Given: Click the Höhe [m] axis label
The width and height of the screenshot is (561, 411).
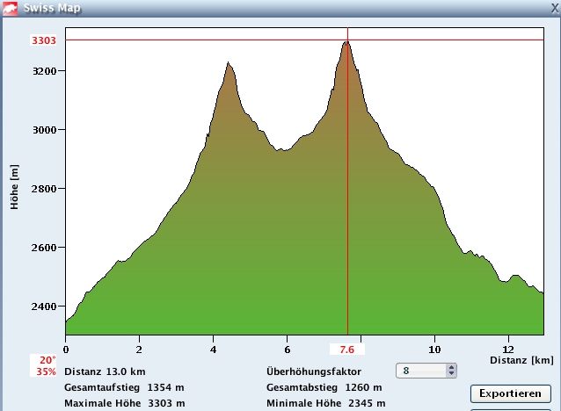Looking at the screenshot, I should (x=16, y=185).
